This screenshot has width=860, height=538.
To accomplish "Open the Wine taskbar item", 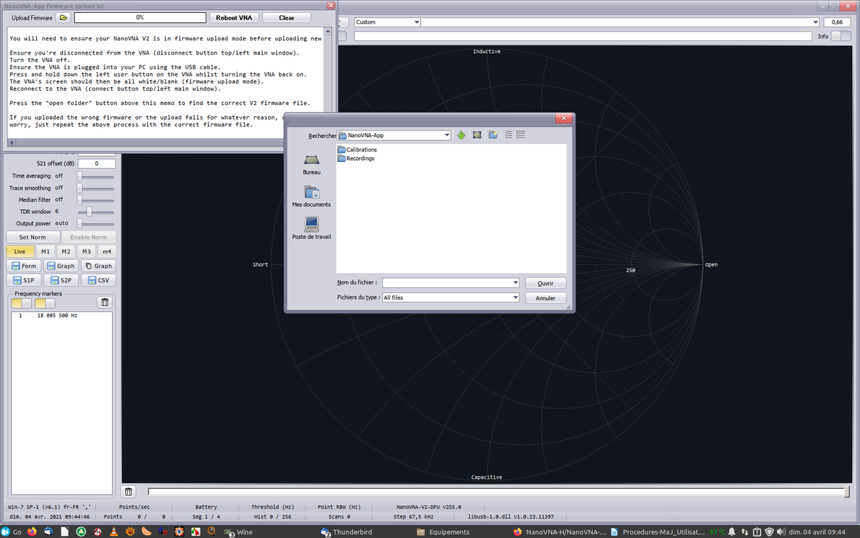I will (x=239, y=532).
